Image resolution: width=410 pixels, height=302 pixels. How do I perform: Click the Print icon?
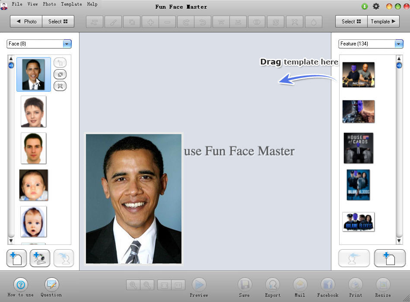click(x=356, y=285)
